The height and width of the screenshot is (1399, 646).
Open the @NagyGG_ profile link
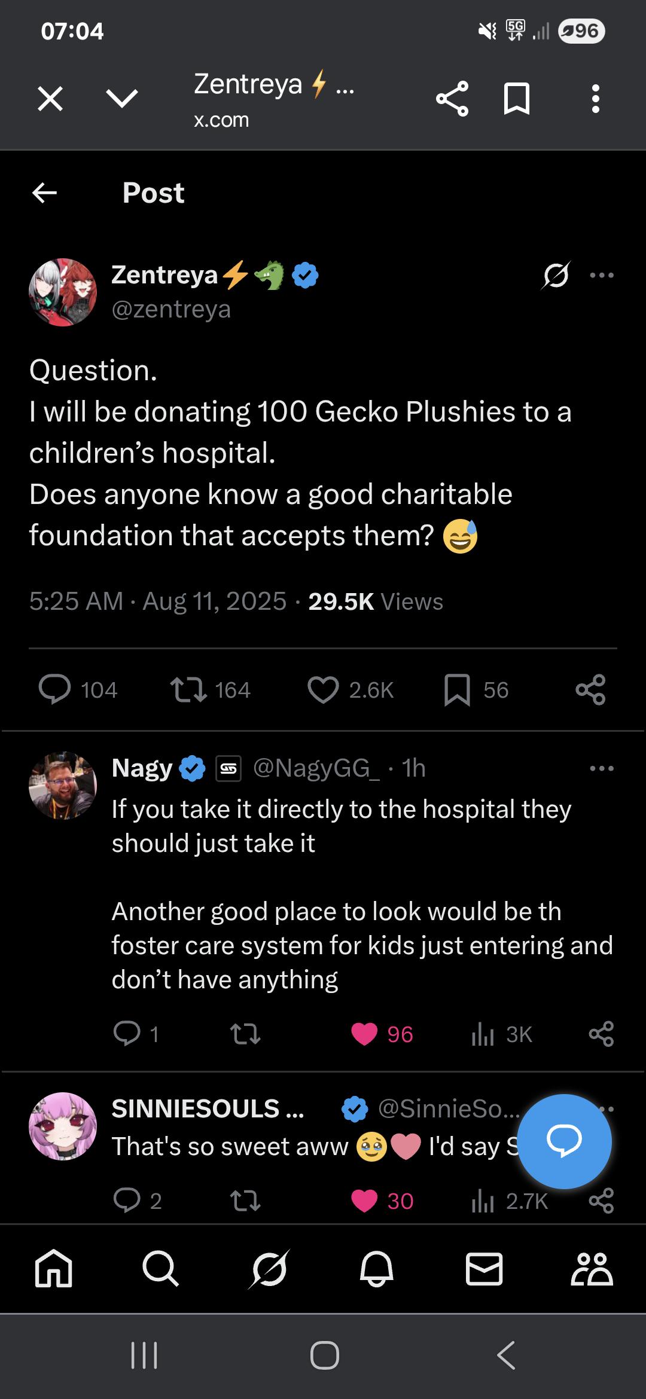tap(316, 768)
